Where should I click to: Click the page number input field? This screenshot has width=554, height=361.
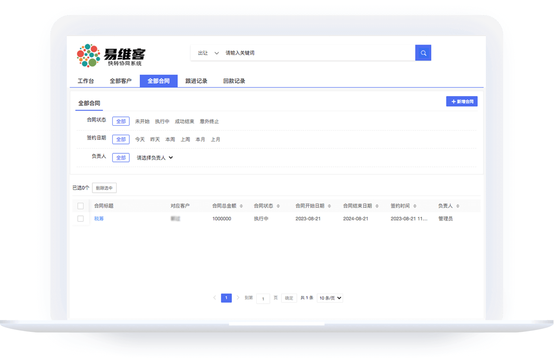[x=263, y=299]
